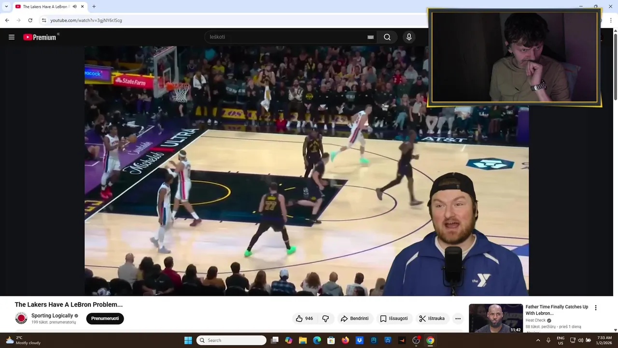Screen dimensions: 618x348
Task: Open on-screen keyboard in YouTube search box
Action: (x=370, y=37)
